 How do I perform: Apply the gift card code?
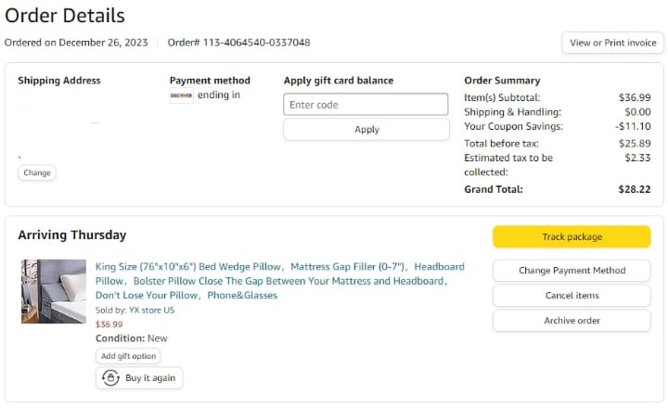click(x=366, y=130)
